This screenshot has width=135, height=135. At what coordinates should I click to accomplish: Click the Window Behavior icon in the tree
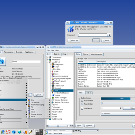click(53, 100)
